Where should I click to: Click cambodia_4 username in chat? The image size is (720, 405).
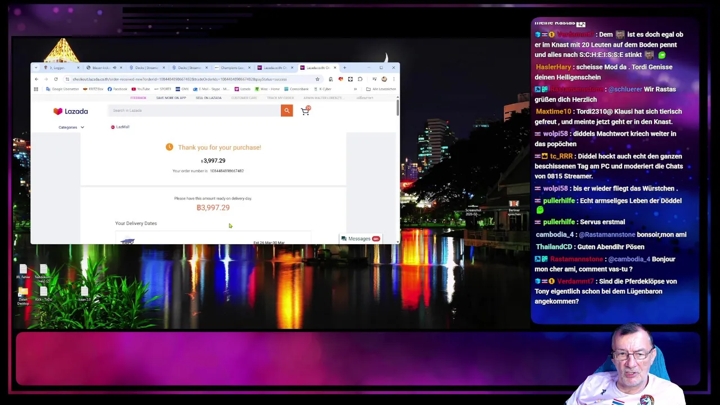point(555,235)
